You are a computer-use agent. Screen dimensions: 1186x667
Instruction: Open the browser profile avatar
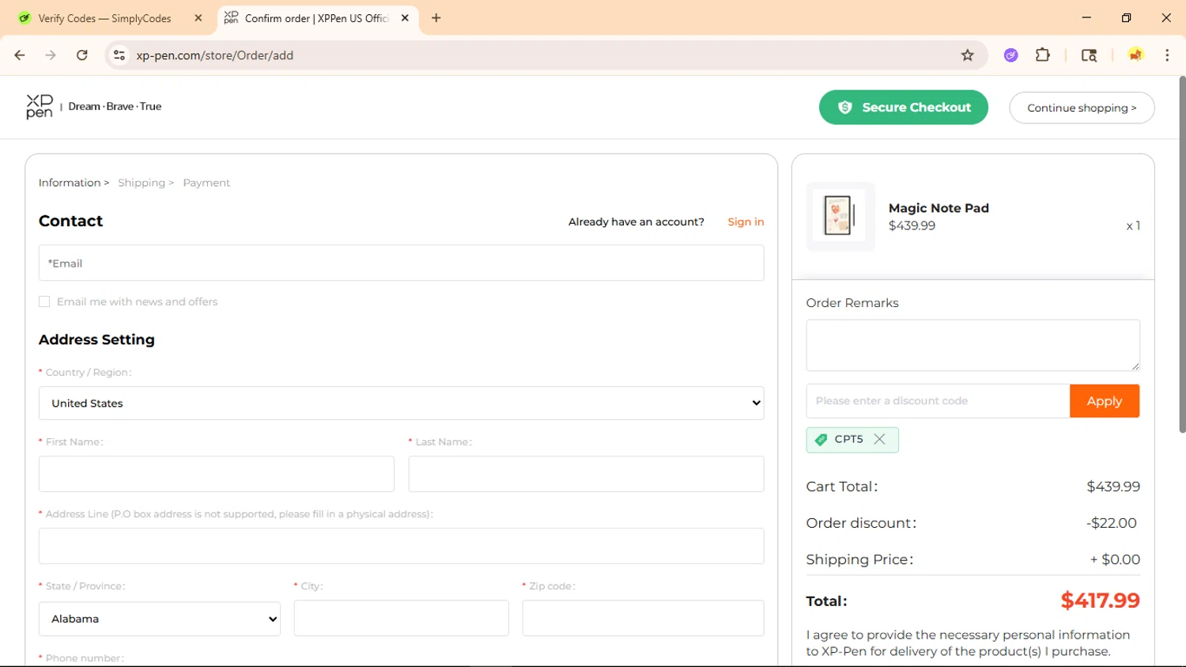click(x=1135, y=55)
